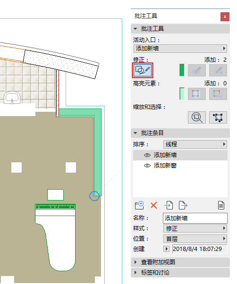The height and width of the screenshot is (284, 237).
Task: Delete the entry with the red X
Action: coord(154,205)
